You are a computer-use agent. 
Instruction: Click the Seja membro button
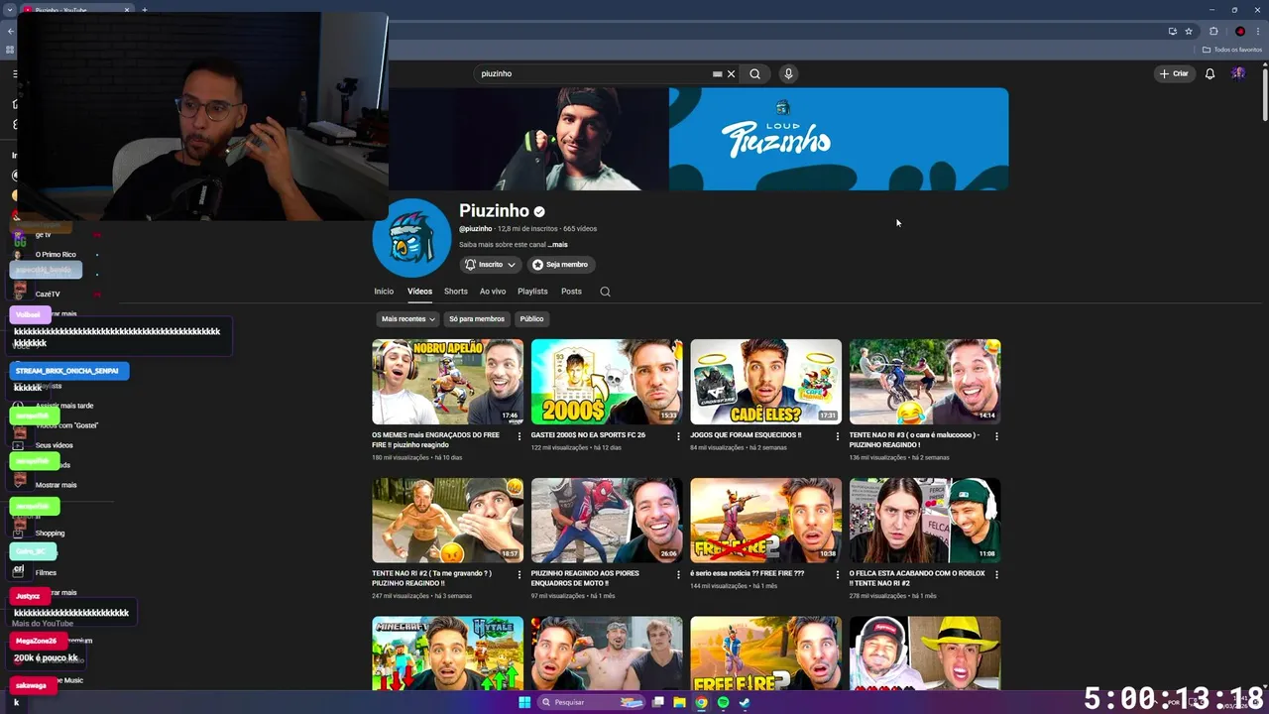(560, 265)
